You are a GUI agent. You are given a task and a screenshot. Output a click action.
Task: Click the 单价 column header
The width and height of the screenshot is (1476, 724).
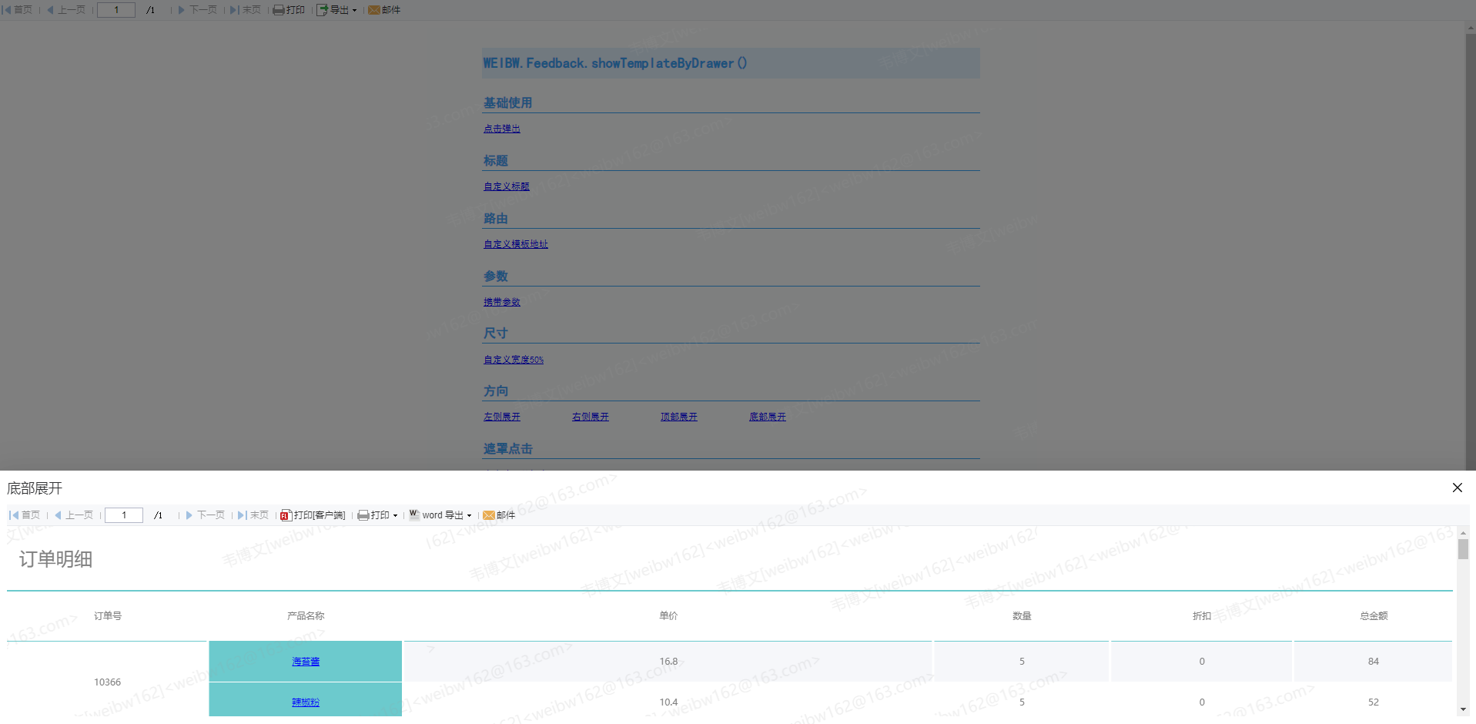[x=668, y=615]
